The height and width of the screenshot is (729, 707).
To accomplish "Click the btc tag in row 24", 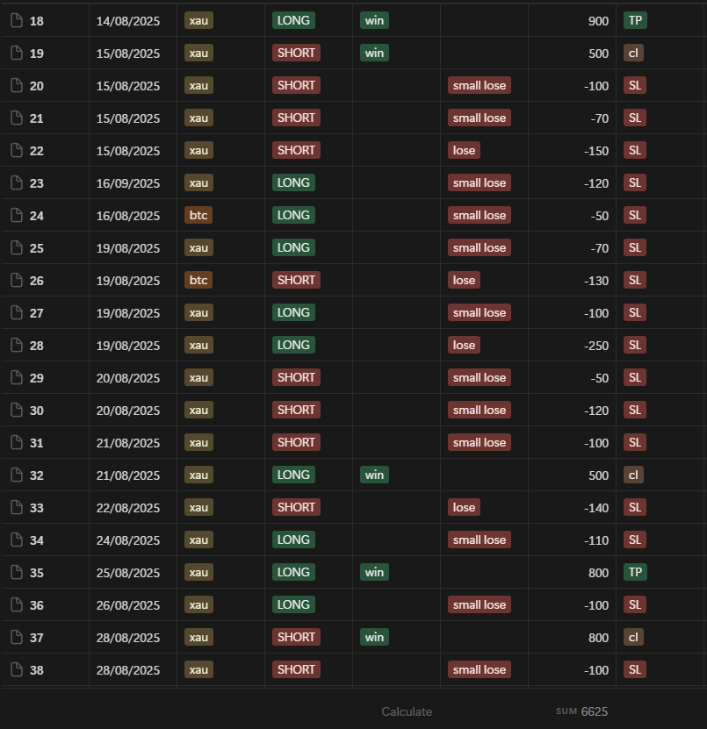I will pyautogui.click(x=198, y=215).
